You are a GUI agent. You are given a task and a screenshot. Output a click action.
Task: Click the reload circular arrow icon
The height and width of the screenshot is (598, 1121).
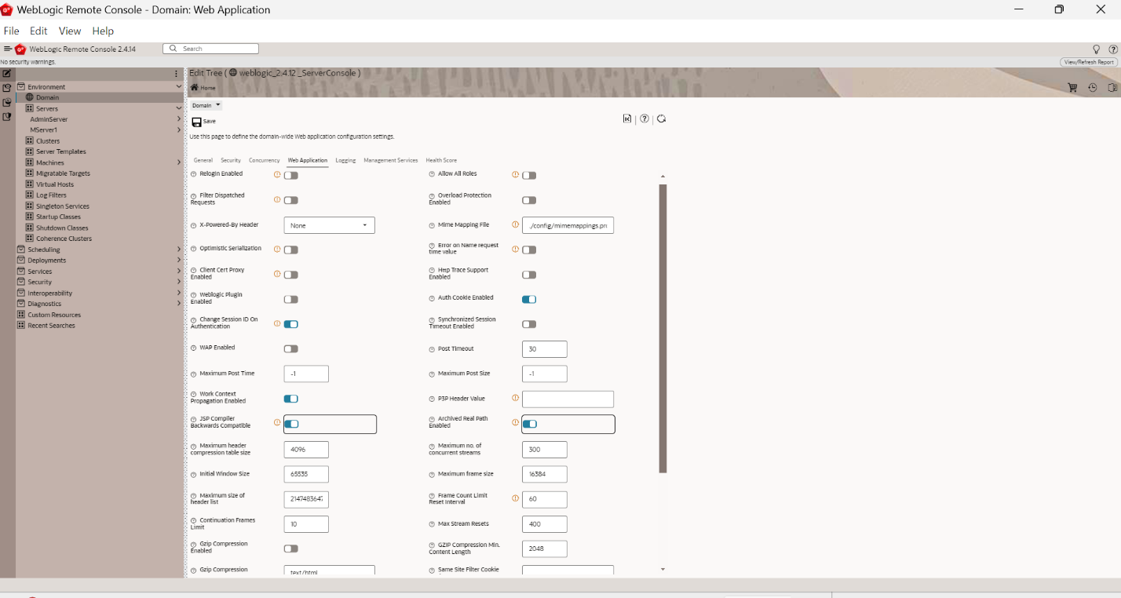click(x=662, y=119)
